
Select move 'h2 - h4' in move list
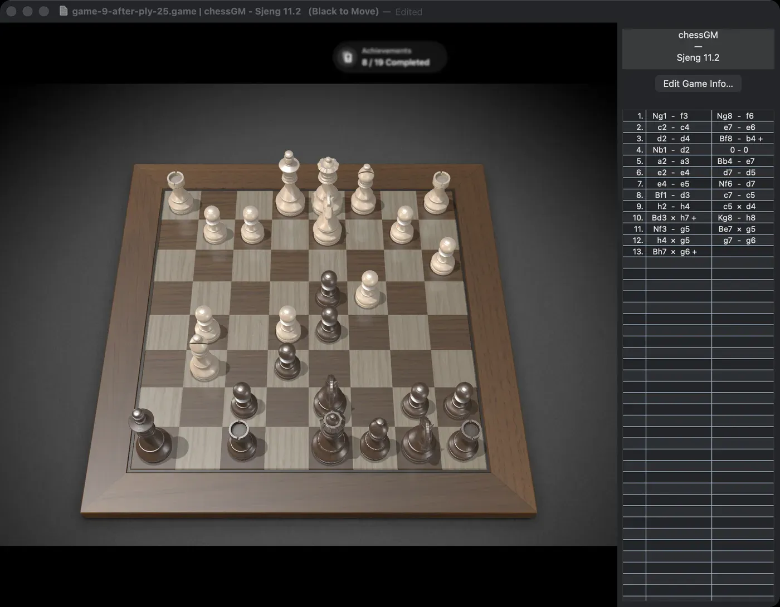673,207
